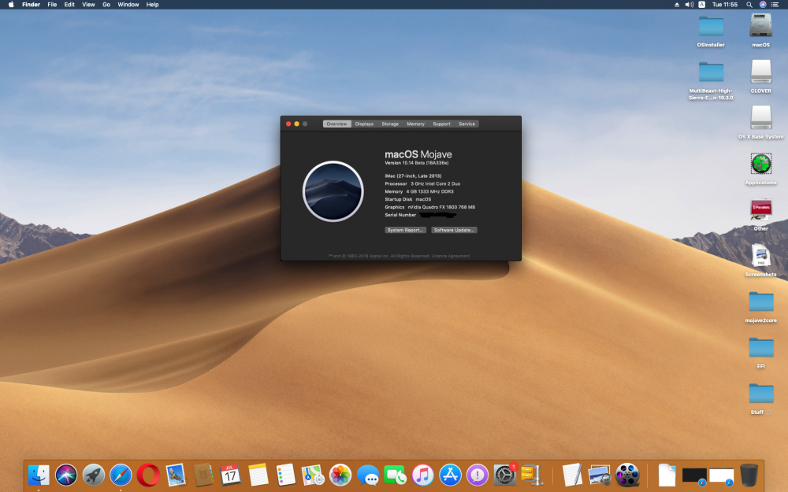Open Reminders app in the Dock

[x=285, y=475]
